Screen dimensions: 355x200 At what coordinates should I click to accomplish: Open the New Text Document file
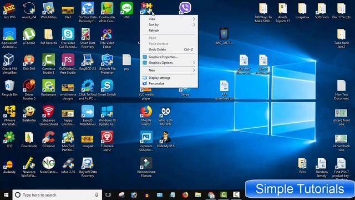[x=342, y=90]
